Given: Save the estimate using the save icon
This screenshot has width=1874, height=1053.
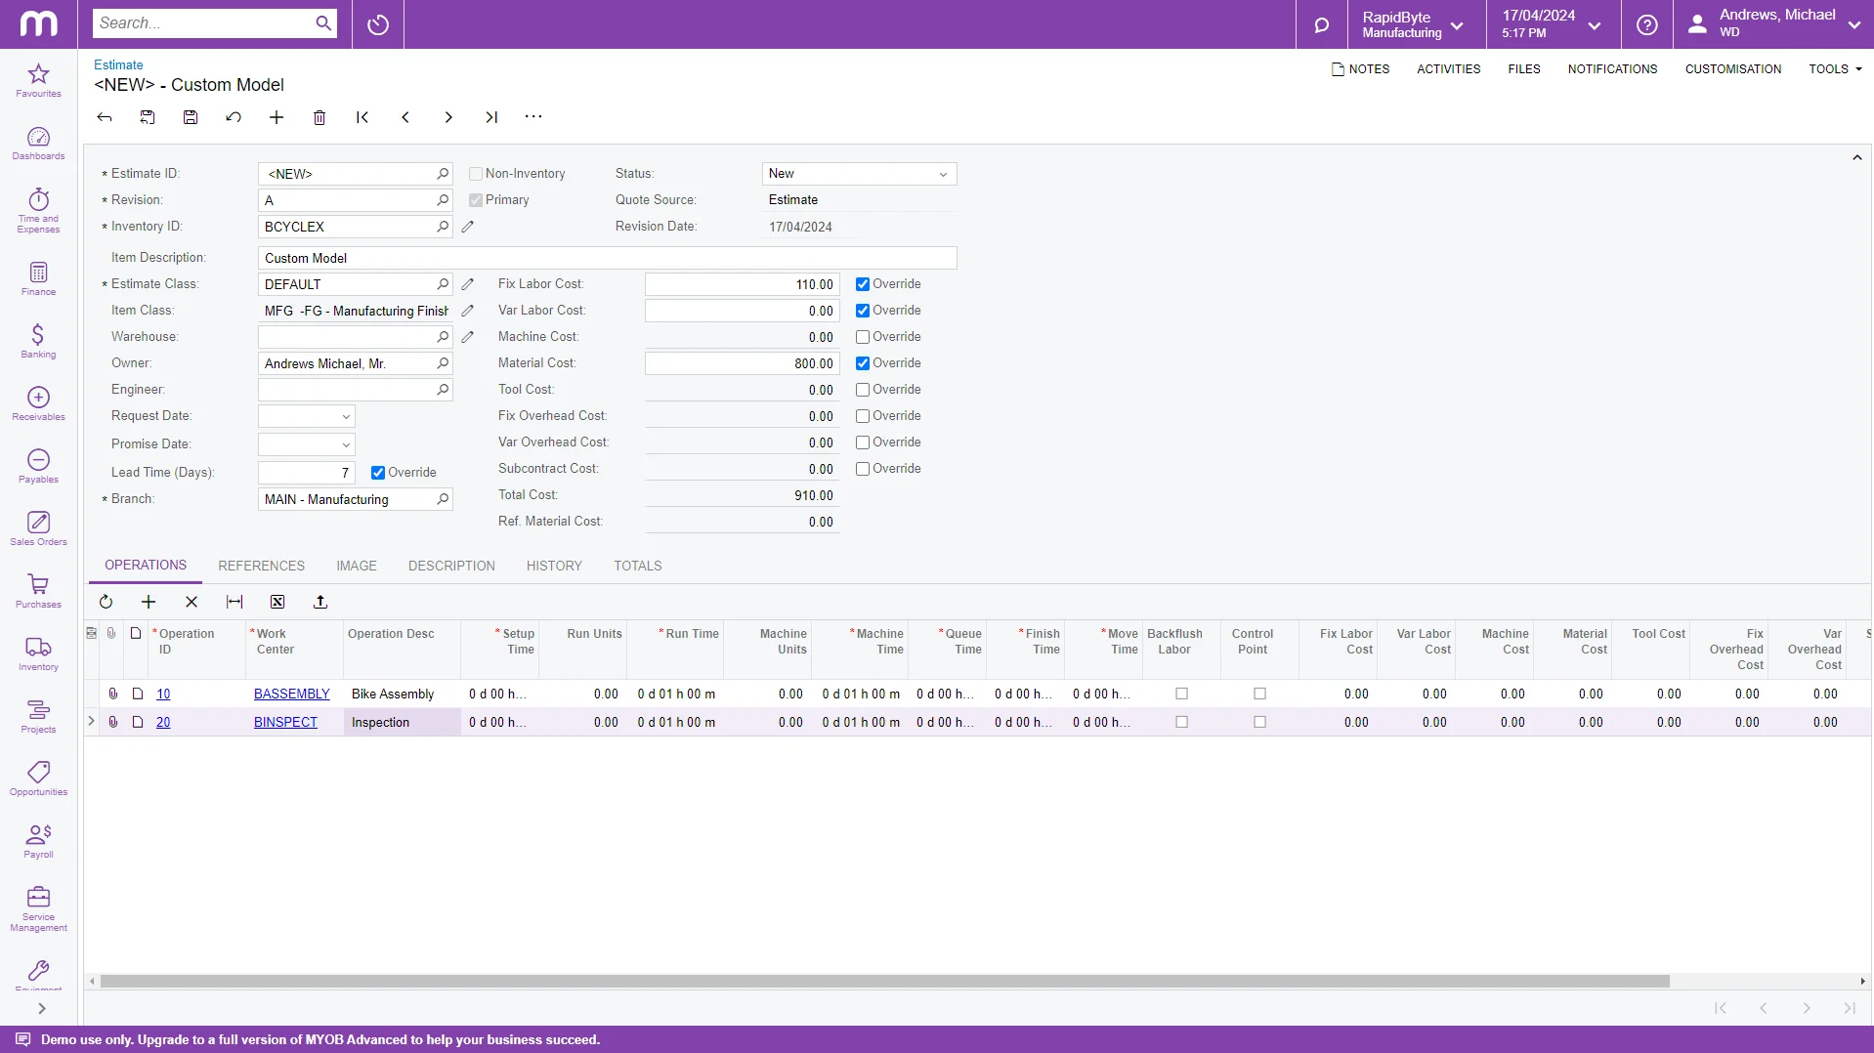Looking at the screenshot, I should 191,117.
